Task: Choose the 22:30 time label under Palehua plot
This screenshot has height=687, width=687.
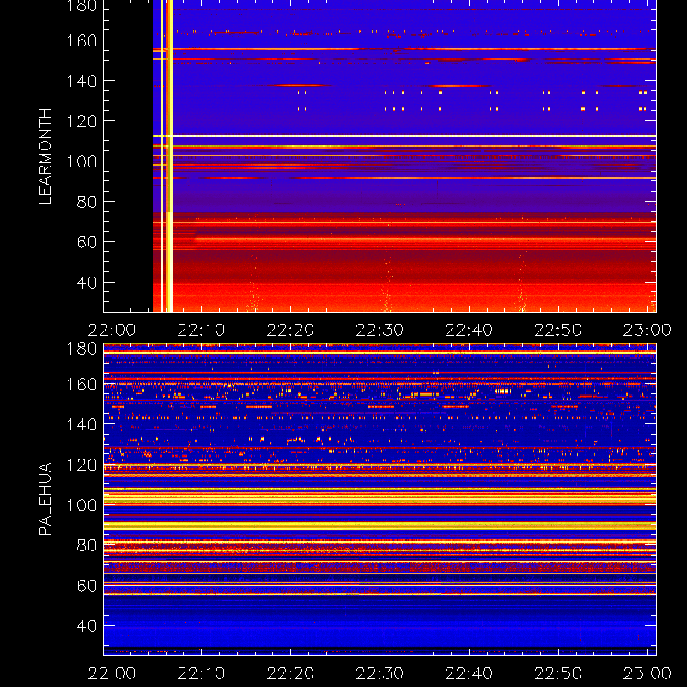Action: (x=380, y=673)
